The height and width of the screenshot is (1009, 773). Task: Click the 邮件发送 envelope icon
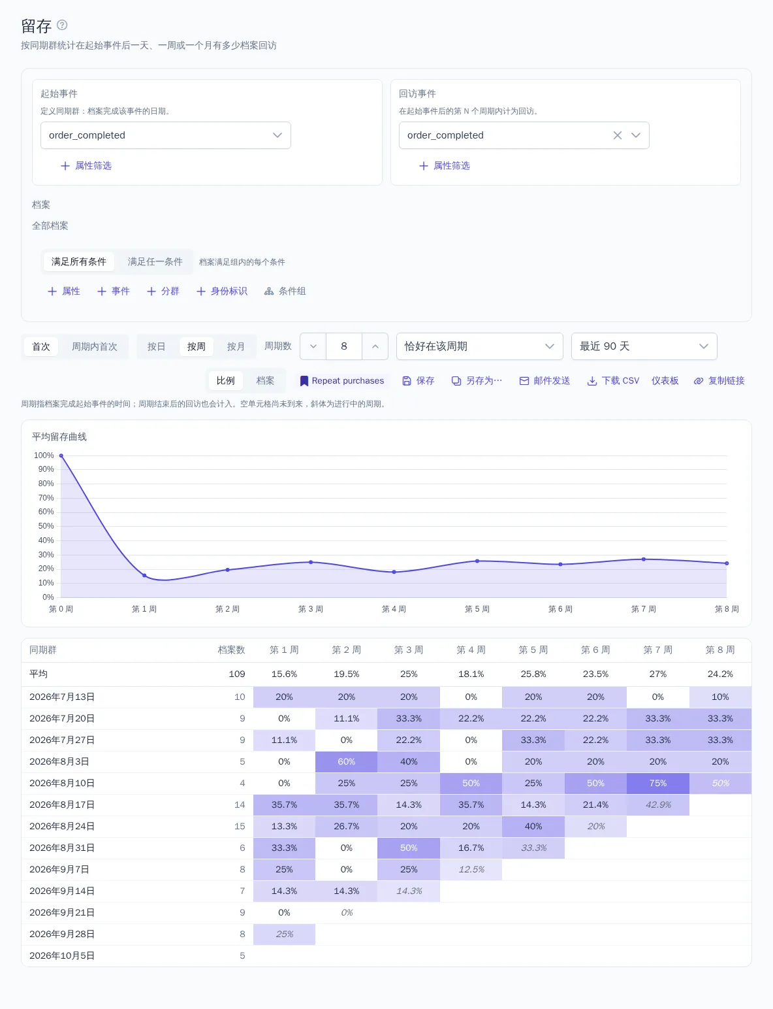click(524, 381)
